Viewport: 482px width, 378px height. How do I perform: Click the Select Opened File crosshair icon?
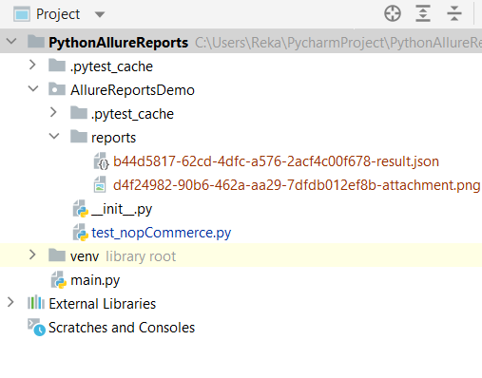[393, 13]
